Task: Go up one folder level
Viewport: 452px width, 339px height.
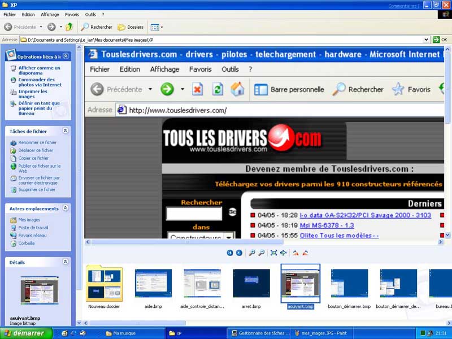Action: pos(69,27)
